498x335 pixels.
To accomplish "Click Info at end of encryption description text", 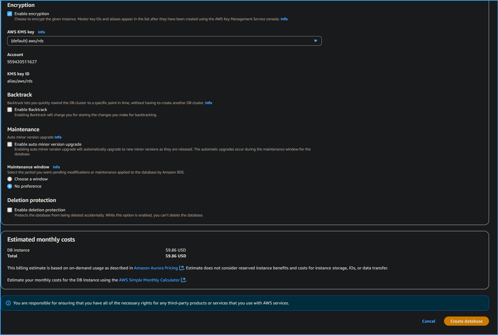I will (284, 19).
